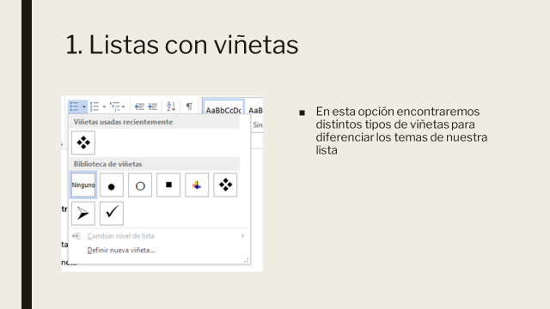This screenshot has width=550, height=309.
Task: Choose the arrowhead bullet
Action: 83,213
